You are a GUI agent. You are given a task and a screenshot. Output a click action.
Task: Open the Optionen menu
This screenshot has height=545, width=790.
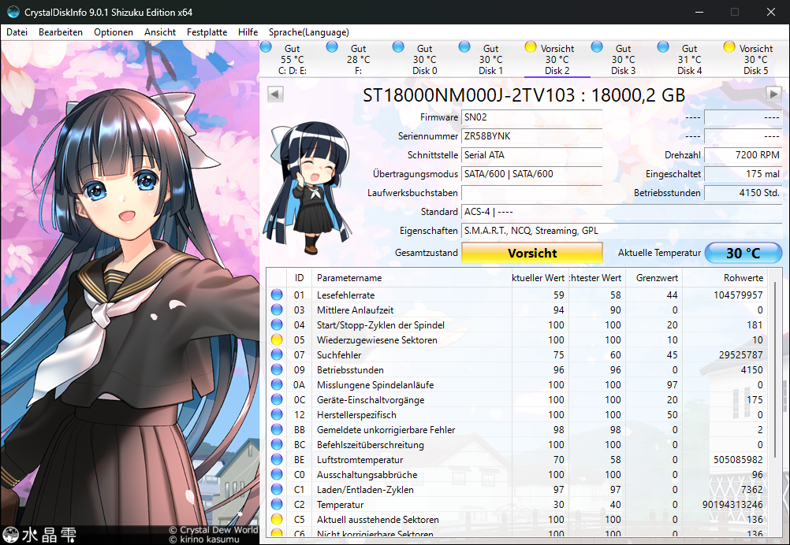pos(114,32)
